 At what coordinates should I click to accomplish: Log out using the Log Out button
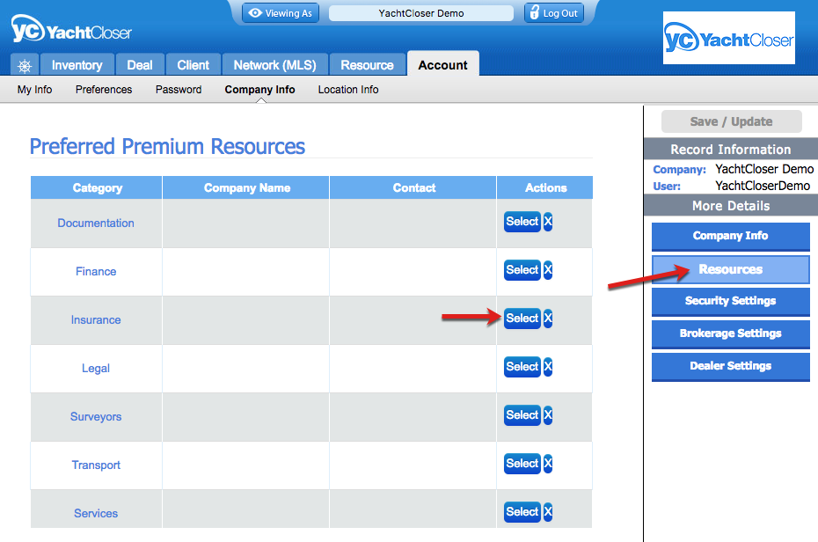[x=554, y=13]
